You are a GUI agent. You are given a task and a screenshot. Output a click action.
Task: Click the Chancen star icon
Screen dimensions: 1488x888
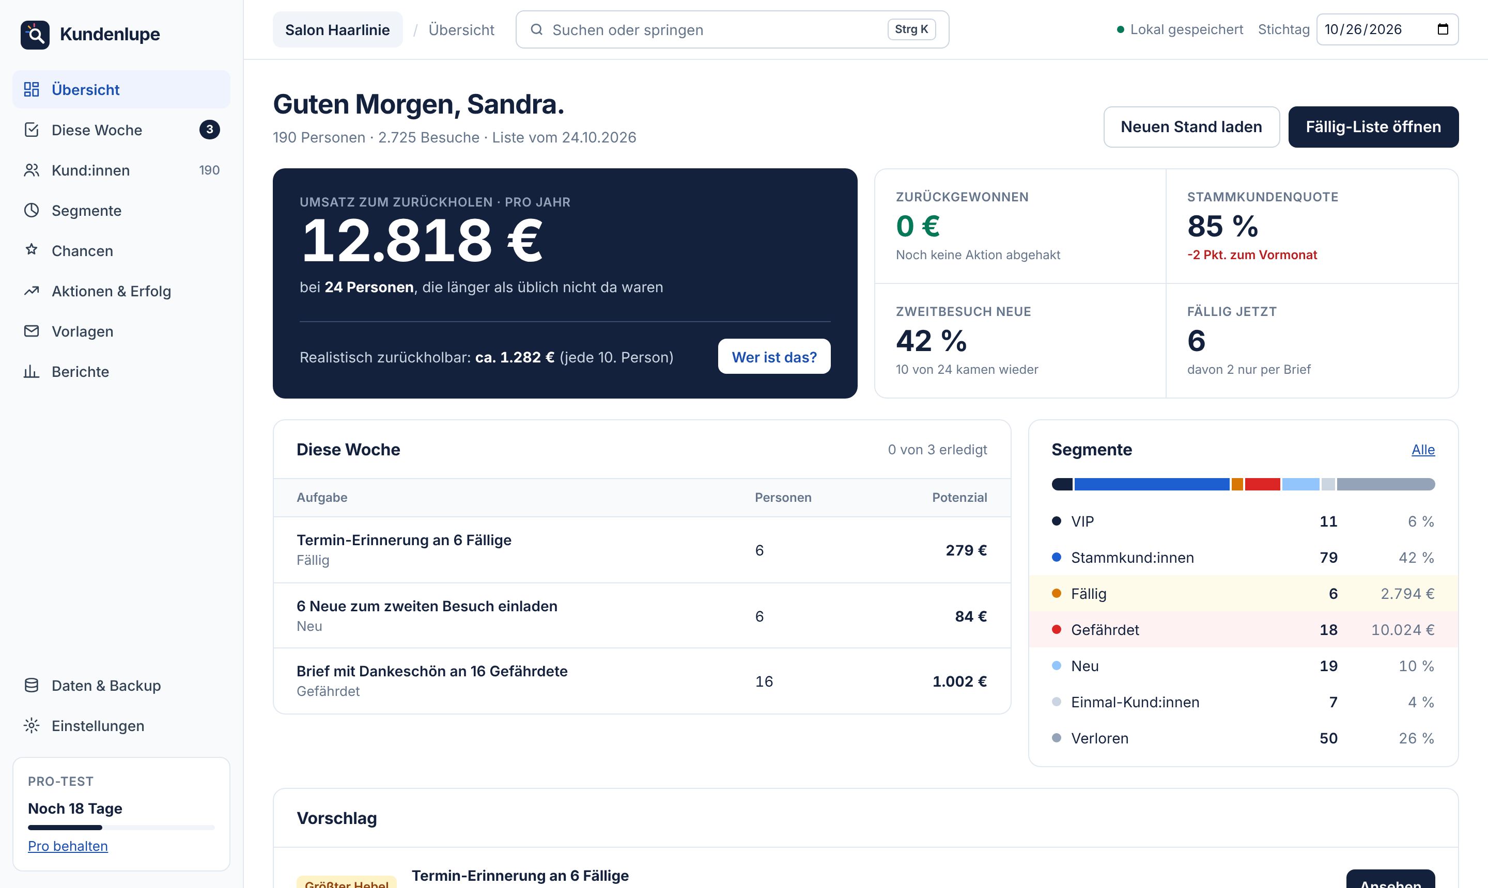(31, 250)
